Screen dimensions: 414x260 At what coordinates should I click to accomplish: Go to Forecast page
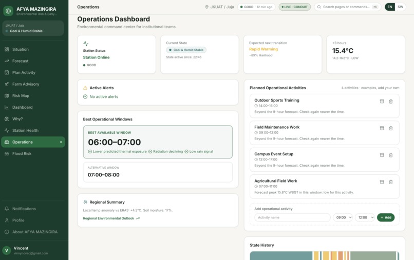pos(33,61)
